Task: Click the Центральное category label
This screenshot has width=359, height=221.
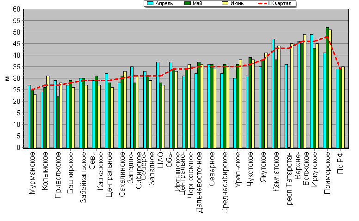Action: tap(109, 174)
